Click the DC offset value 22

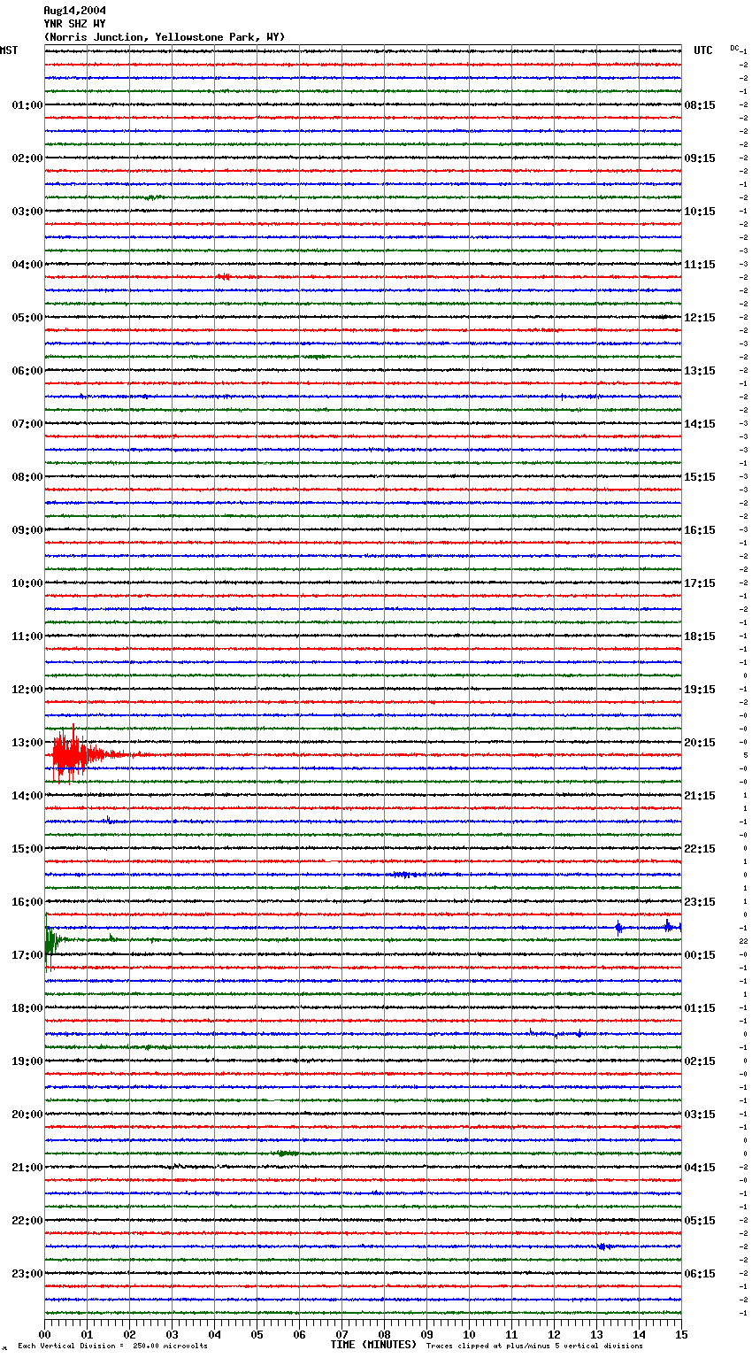[x=743, y=941]
